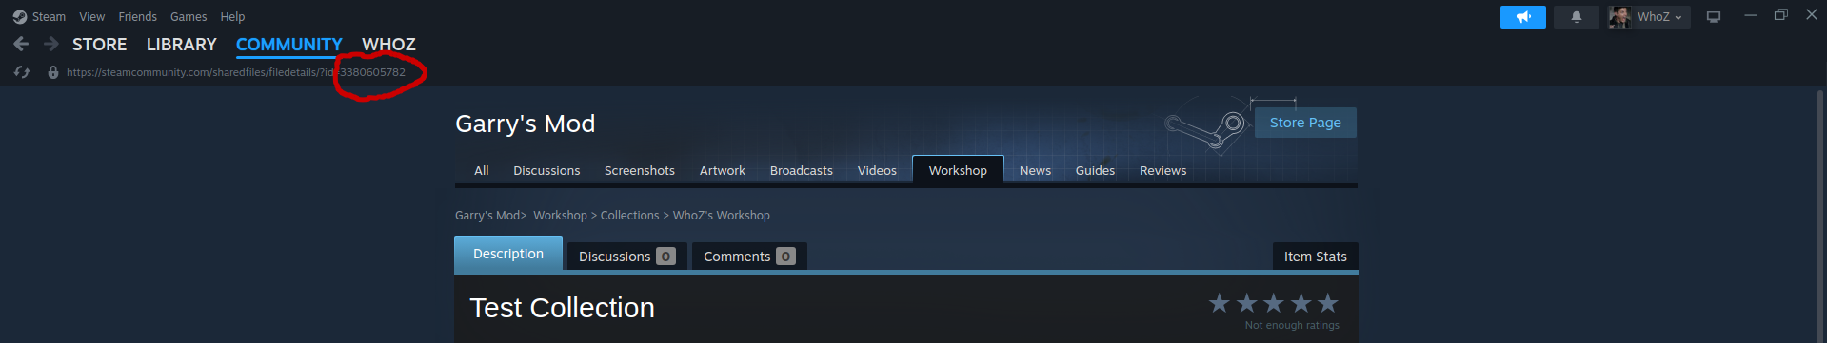The image size is (1827, 343).
Task: Go back with the left arrow
Action: click(x=21, y=44)
